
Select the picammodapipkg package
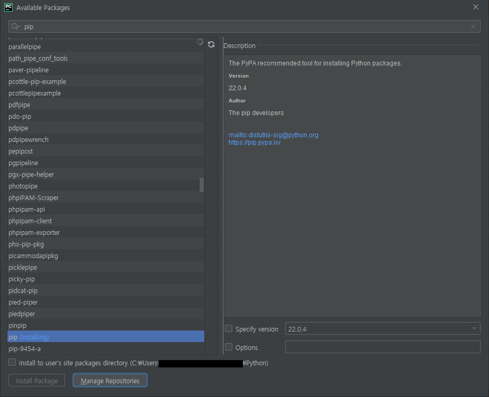(x=106, y=256)
